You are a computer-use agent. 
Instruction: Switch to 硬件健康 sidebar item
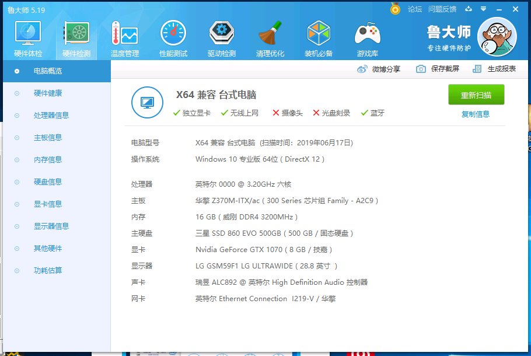coord(48,93)
